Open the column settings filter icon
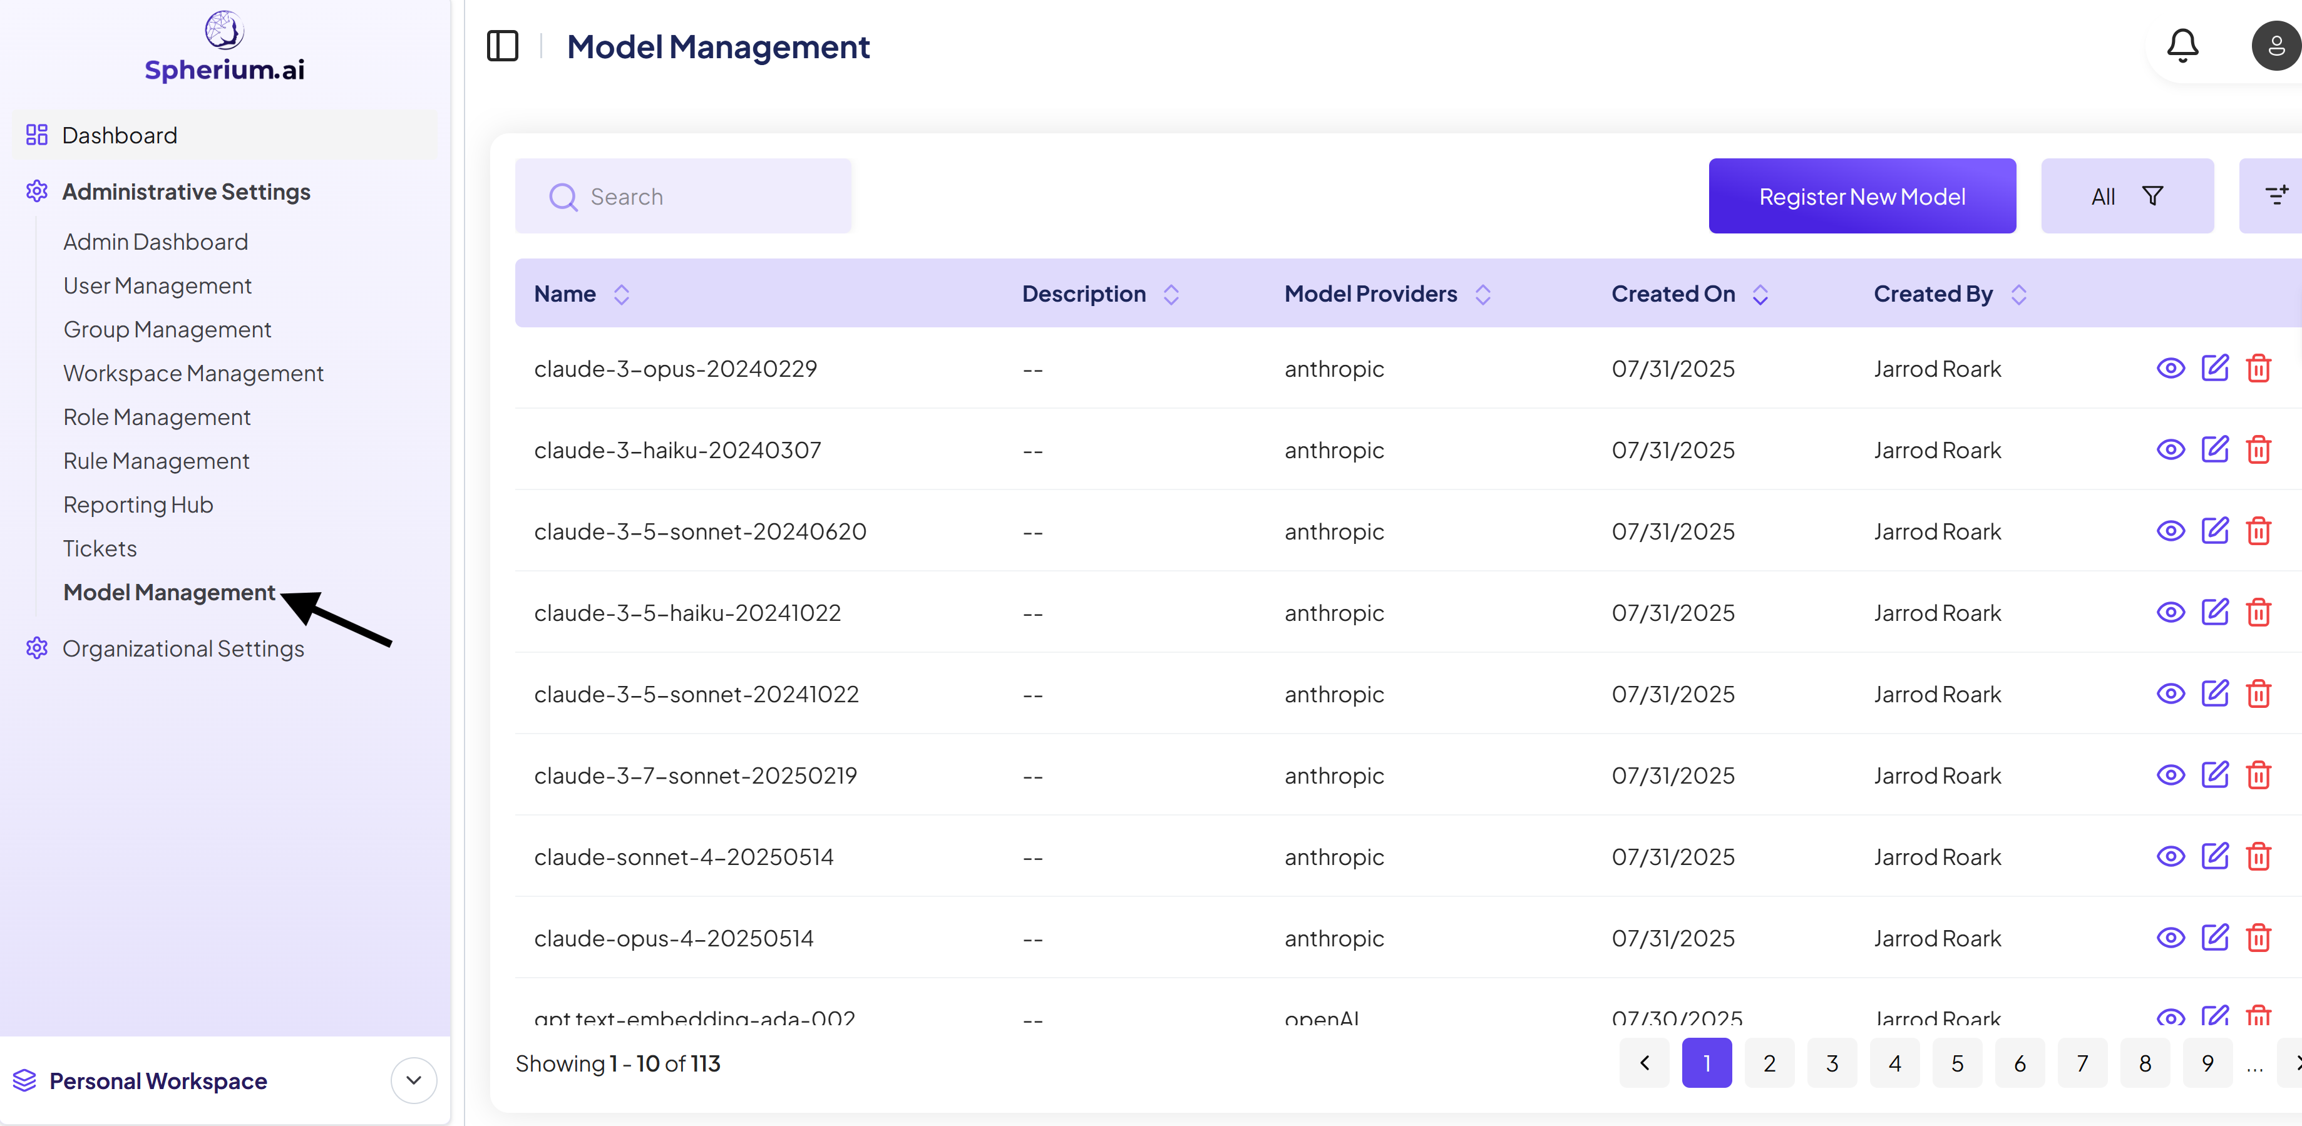This screenshot has height=1126, width=2302. click(x=2276, y=196)
